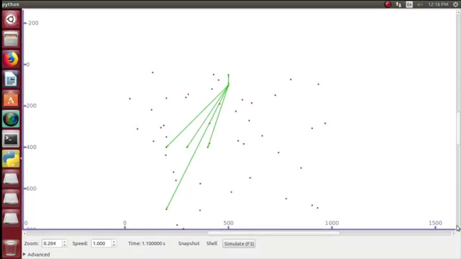Screen dimensions: 461x259
Task: Open the Shell button
Action: 212,244
